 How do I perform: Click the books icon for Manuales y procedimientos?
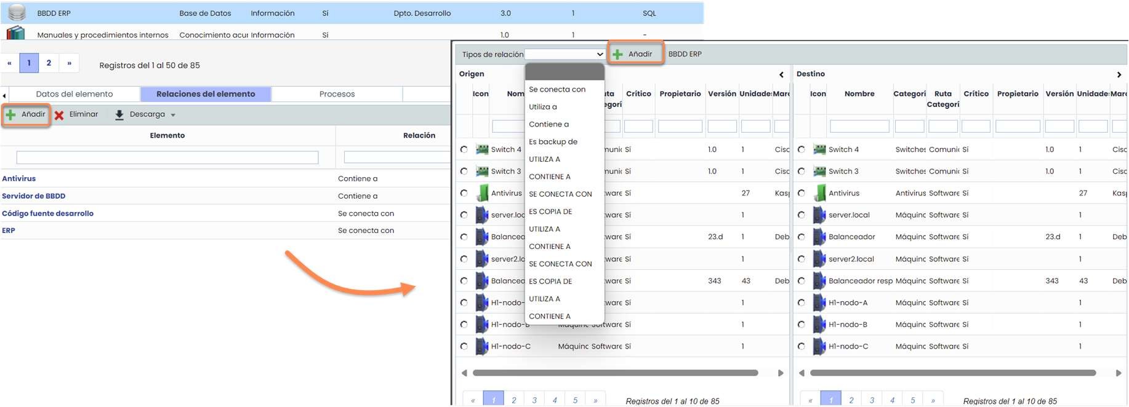[15, 33]
